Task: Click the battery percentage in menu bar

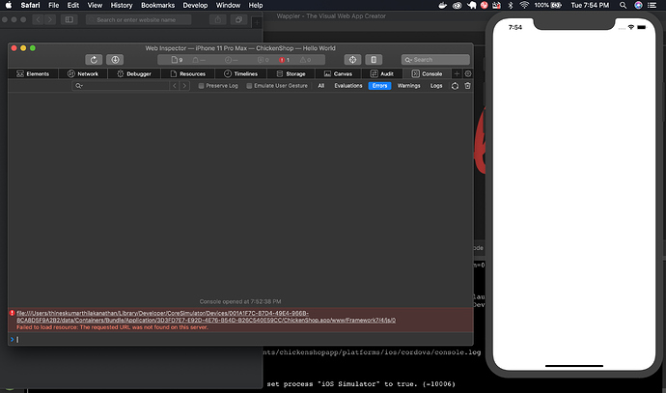Action: (541, 5)
